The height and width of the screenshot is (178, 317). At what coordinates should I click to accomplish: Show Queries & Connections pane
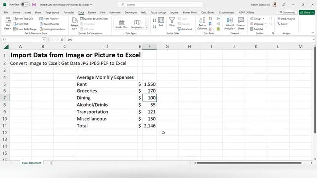(95, 19)
